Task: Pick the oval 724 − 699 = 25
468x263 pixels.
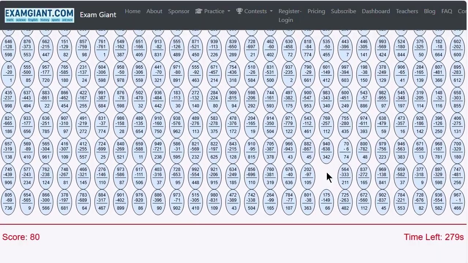Action: pyautogui.click(x=102, y=150)
